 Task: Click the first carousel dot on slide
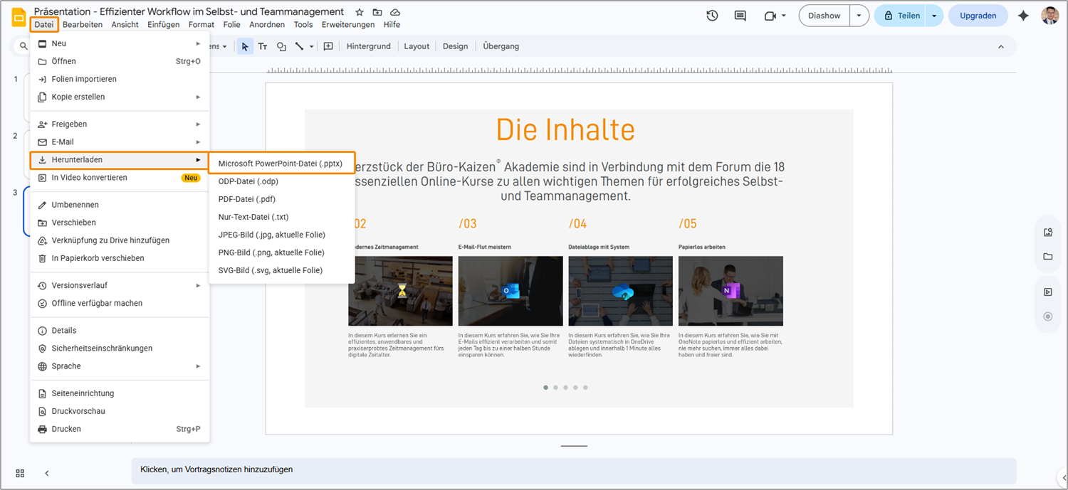546,388
